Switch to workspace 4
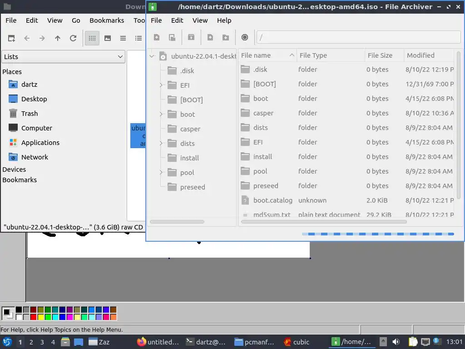 (x=53, y=342)
